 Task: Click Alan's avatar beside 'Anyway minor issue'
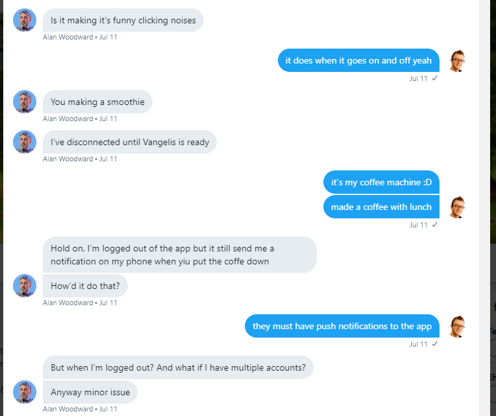25,392
